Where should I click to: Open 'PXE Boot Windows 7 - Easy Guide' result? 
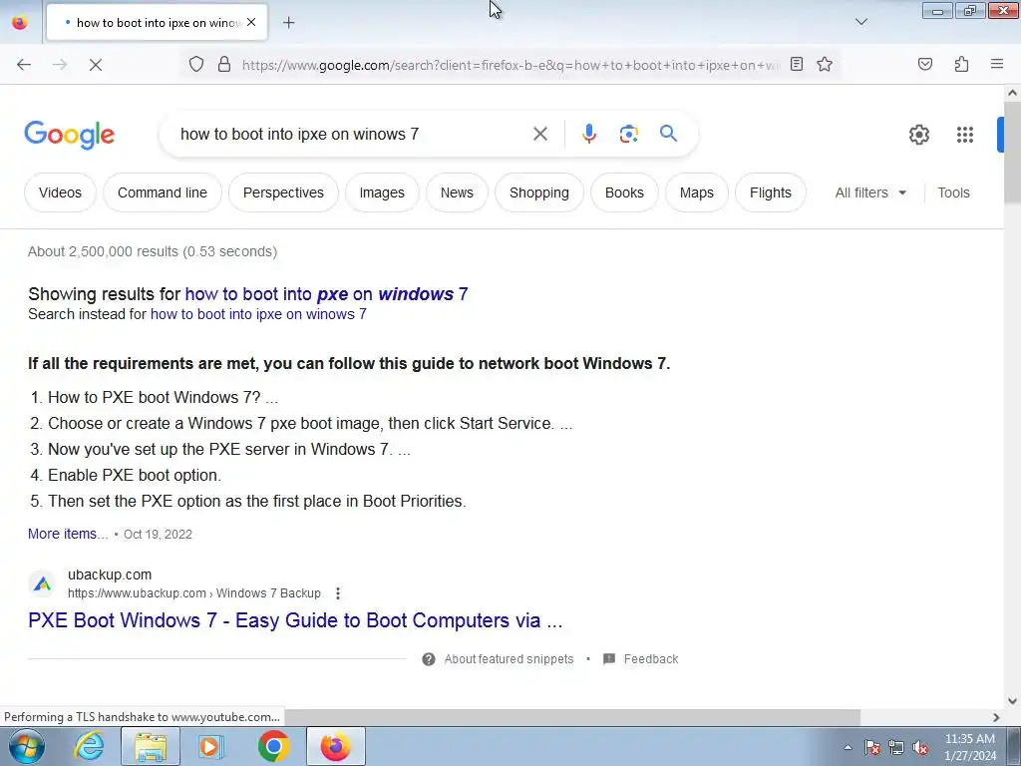click(295, 620)
